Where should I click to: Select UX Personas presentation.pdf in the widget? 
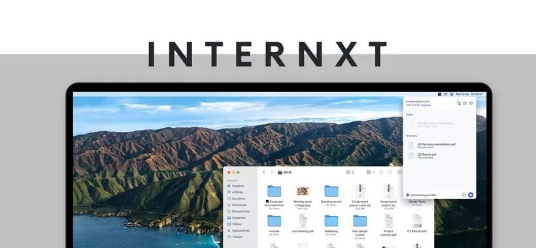pos(432,146)
